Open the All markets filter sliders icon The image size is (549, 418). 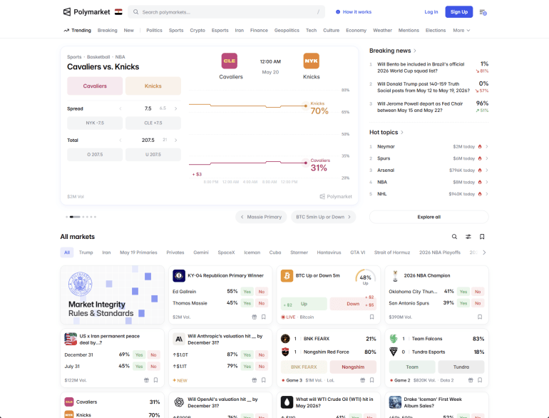468,237
